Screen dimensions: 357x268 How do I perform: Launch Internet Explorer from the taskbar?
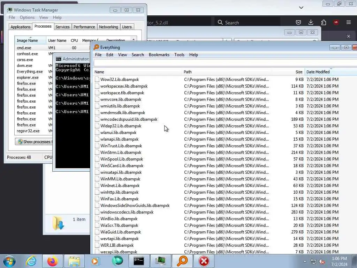click(x=31, y=261)
